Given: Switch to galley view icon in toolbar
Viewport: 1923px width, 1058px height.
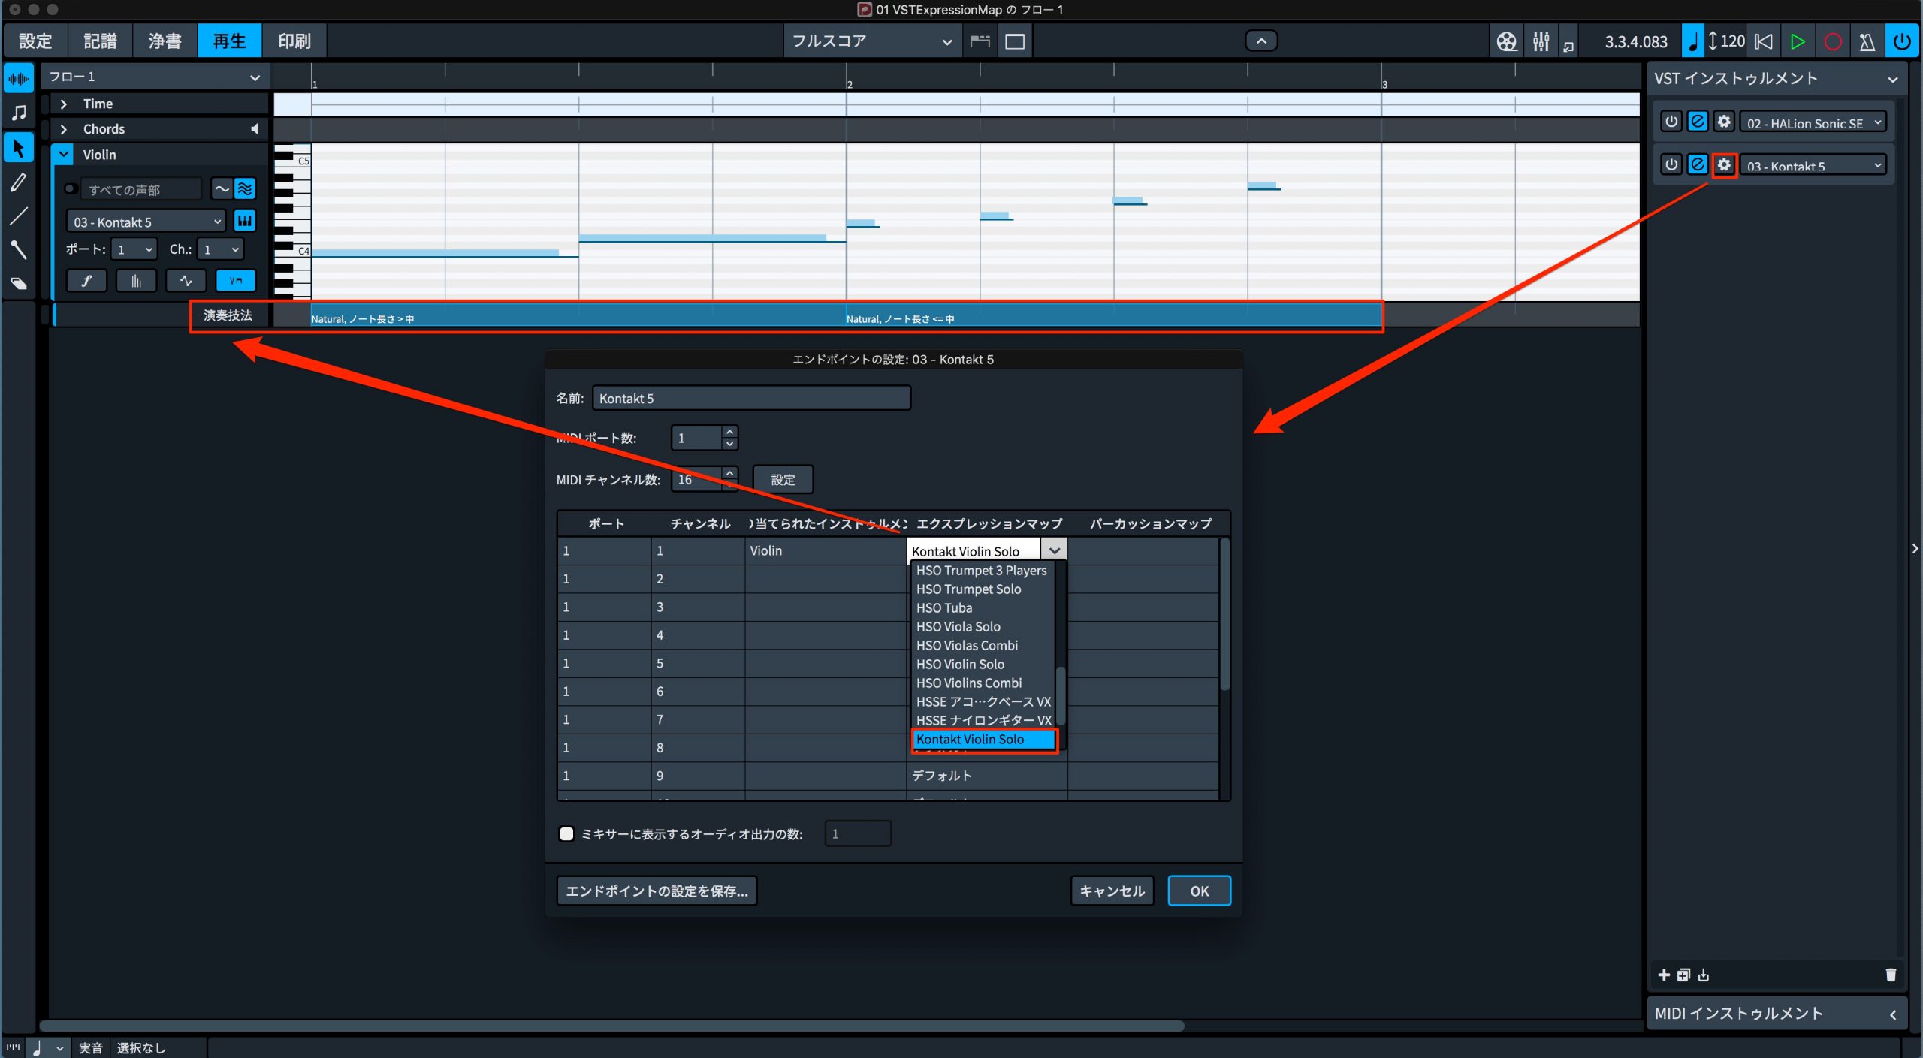Looking at the screenshot, I should (x=980, y=41).
